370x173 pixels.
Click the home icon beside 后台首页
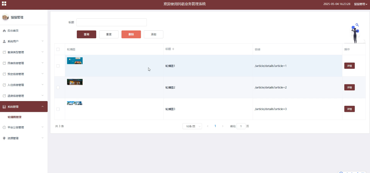coord(4,31)
